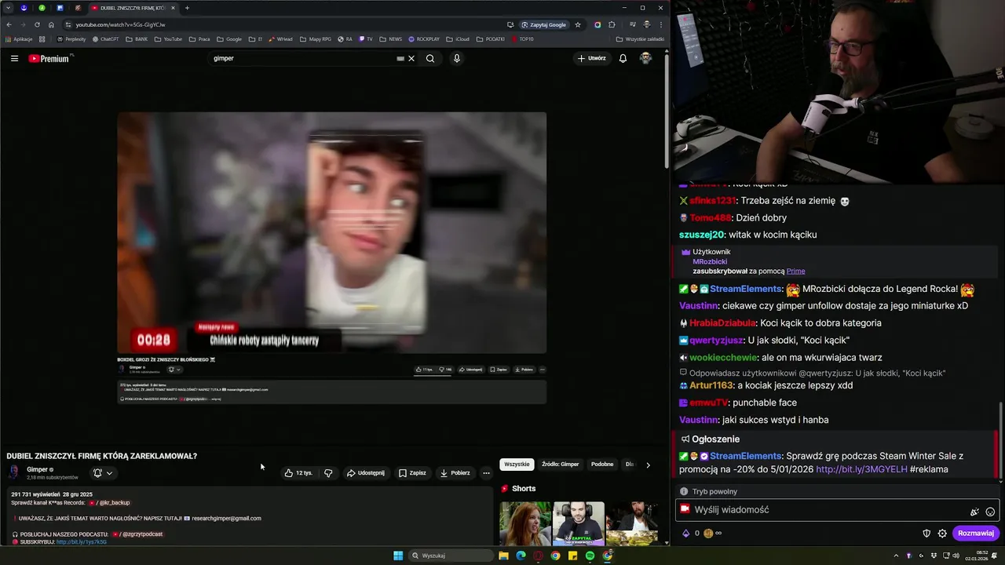The height and width of the screenshot is (565, 1005).
Task: Save video with Zapisz button
Action: tap(412, 472)
